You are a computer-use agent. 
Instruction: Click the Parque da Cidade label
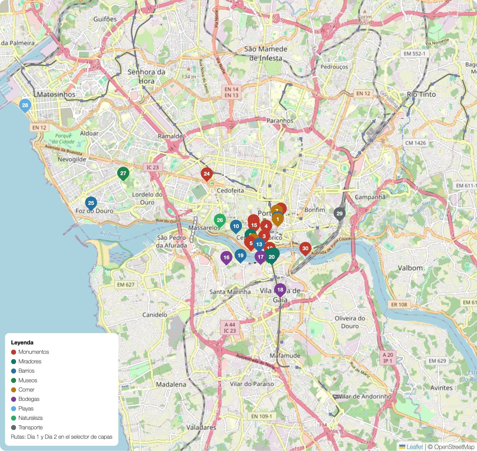pos(63,139)
